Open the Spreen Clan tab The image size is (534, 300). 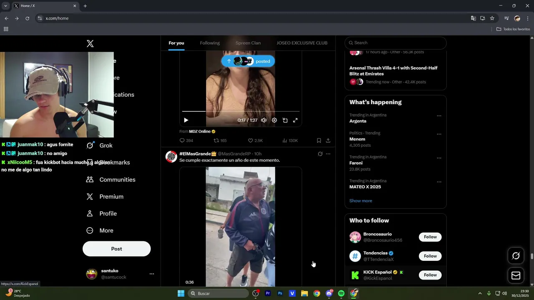pyautogui.click(x=248, y=43)
